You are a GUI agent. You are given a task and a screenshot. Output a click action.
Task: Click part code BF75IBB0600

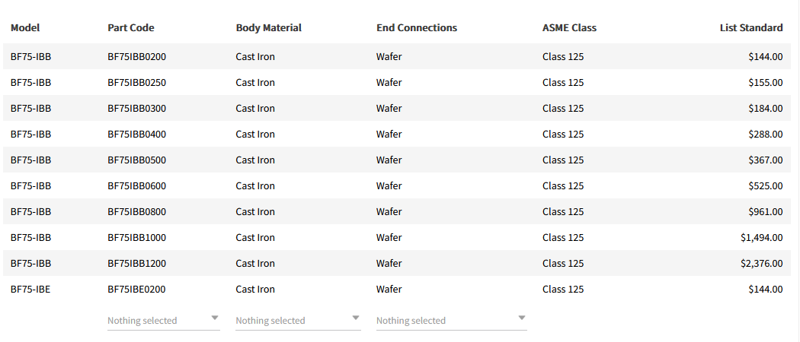pyautogui.click(x=137, y=185)
